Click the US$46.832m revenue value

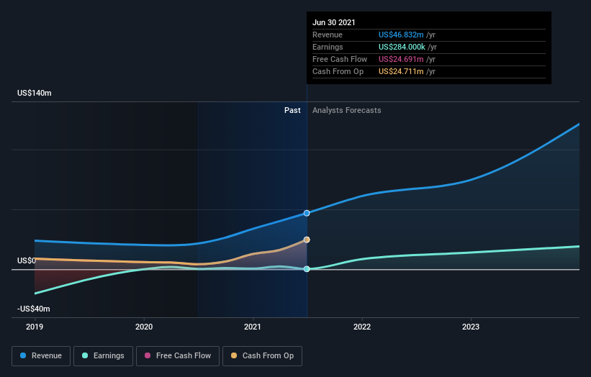click(401, 35)
